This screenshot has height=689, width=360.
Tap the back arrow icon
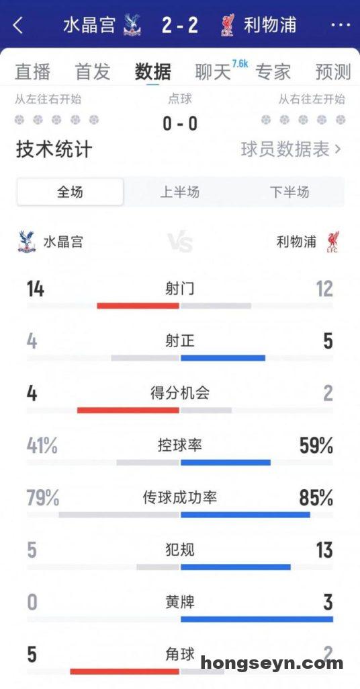[18, 26]
